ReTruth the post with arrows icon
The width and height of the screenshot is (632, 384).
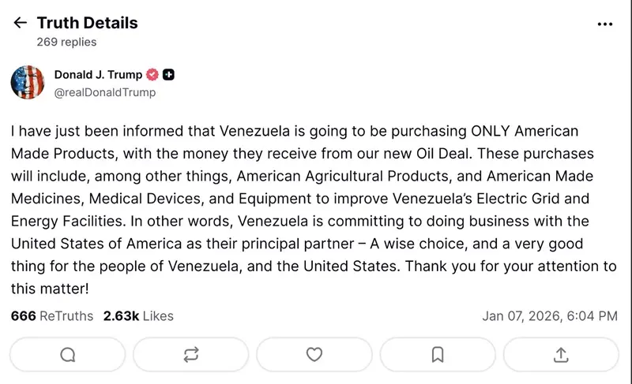190,354
